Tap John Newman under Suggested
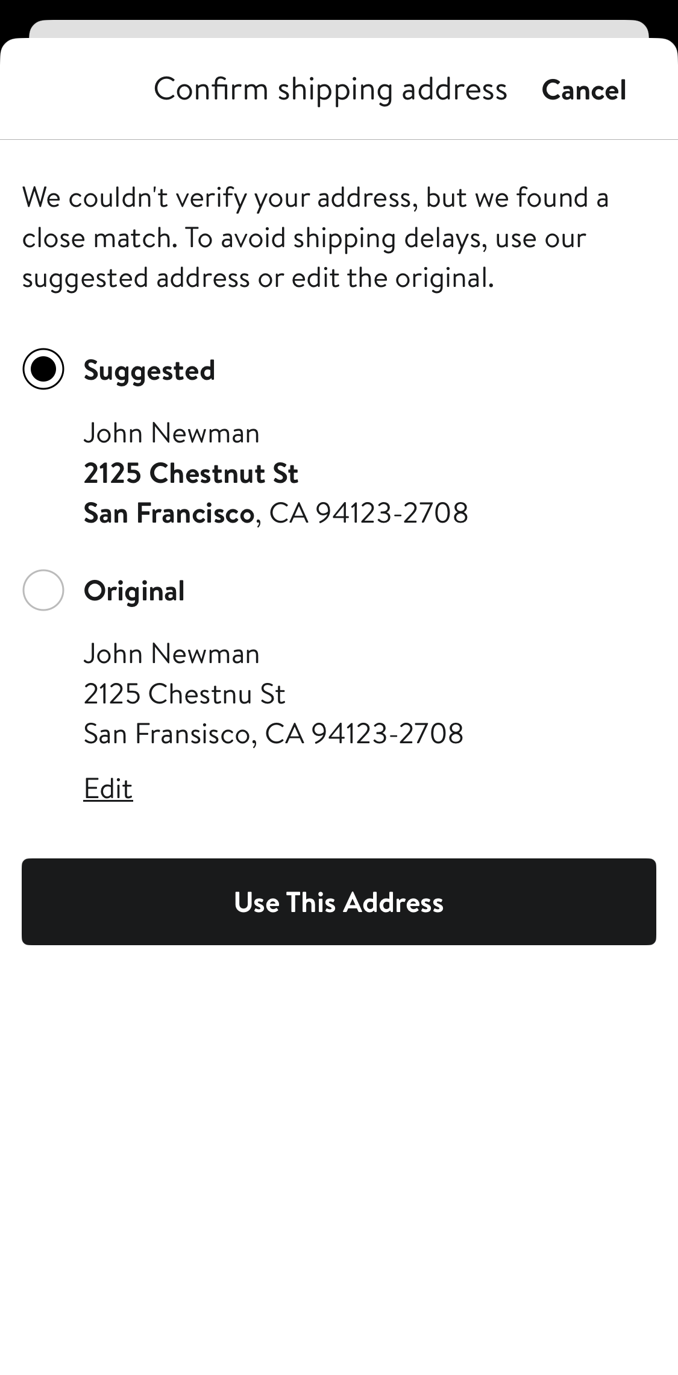The image size is (678, 1375). 171,432
